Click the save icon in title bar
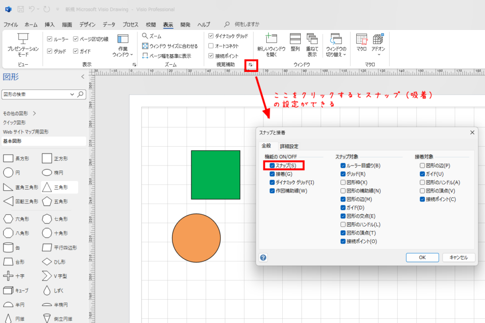The image size is (485, 323). pos(20,9)
